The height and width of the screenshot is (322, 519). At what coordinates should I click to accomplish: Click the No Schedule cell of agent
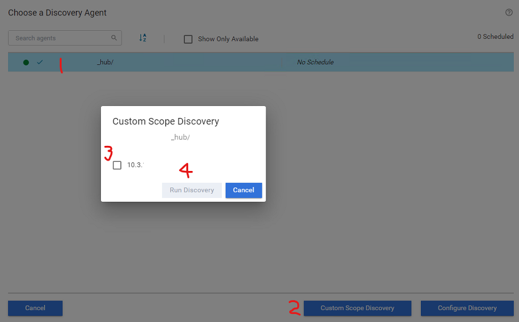pyautogui.click(x=315, y=62)
